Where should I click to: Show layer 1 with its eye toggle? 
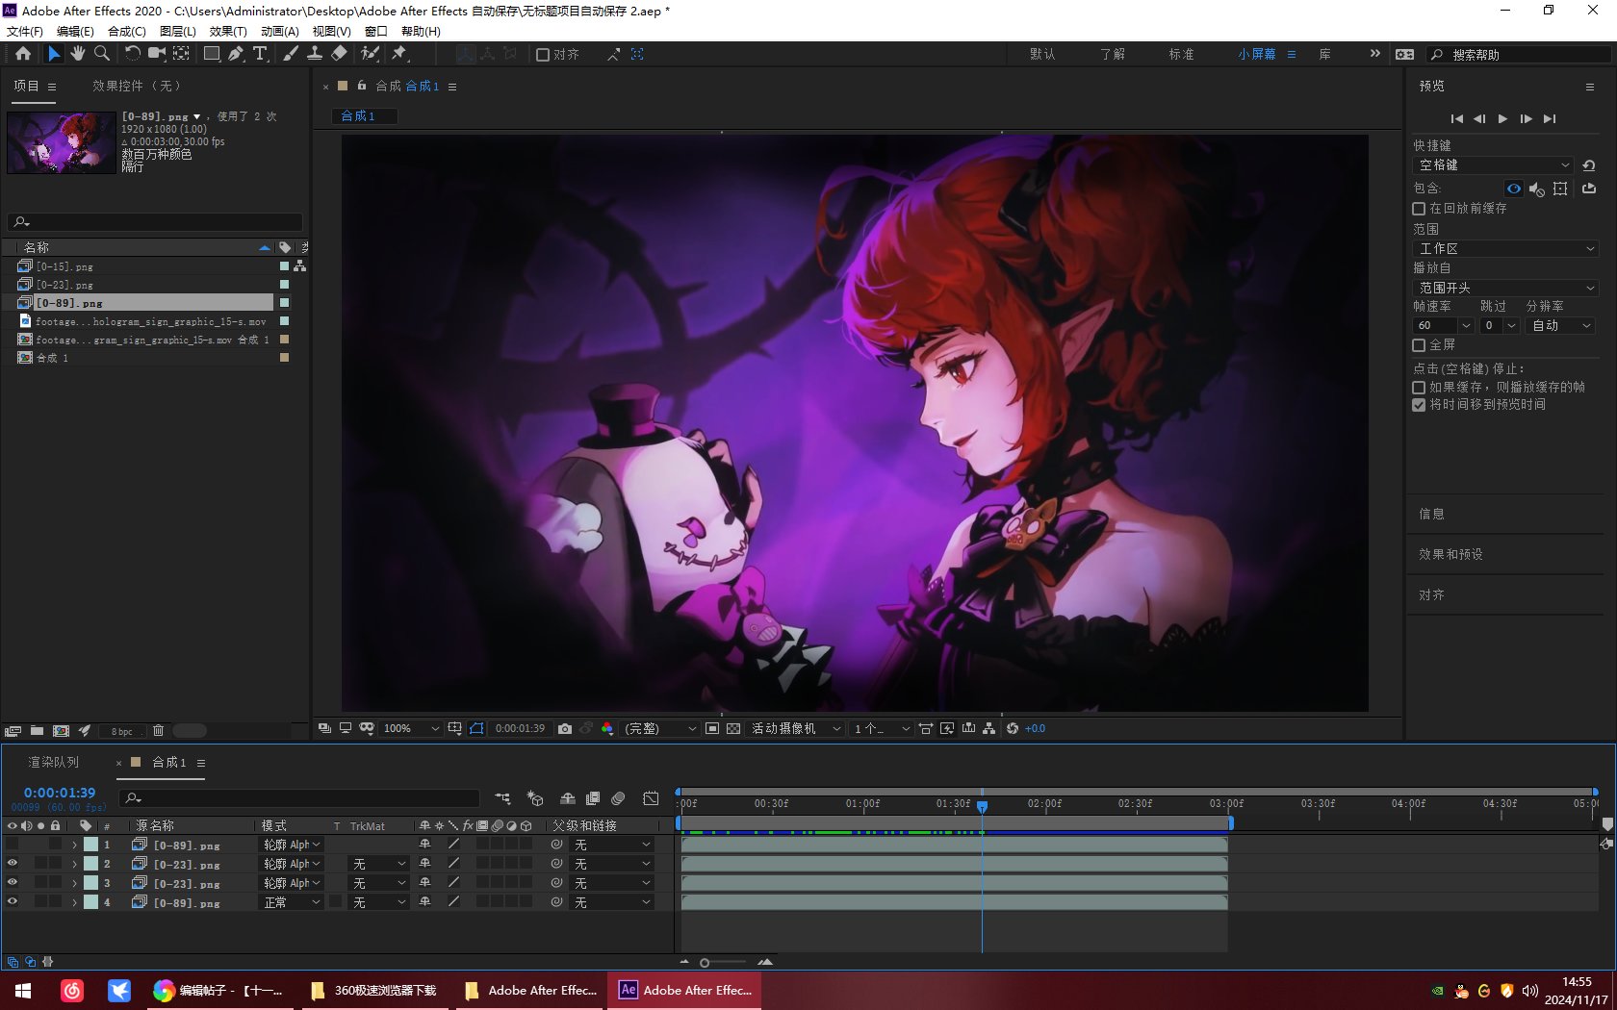[13, 845]
